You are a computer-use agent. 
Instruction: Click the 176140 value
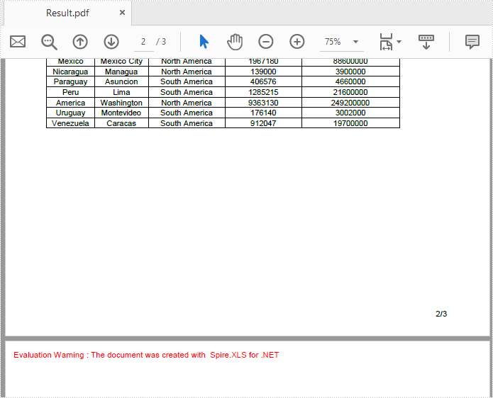pos(263,113)
